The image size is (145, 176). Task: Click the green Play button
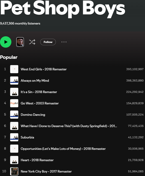(x=6, y=42)
